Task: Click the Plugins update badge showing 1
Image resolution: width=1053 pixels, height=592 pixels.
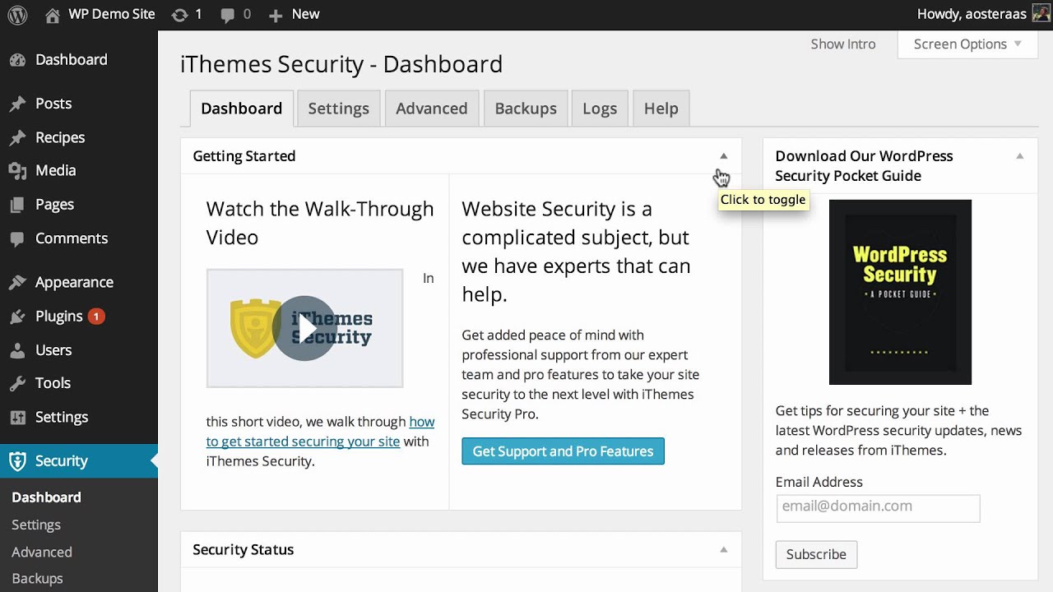Action: click(96, 317)
